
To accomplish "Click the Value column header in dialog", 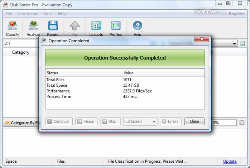I will (163, 73).
